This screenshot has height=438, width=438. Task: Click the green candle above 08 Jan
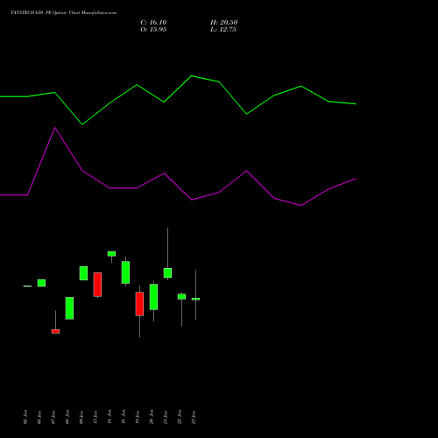click(x=69, y=308)
